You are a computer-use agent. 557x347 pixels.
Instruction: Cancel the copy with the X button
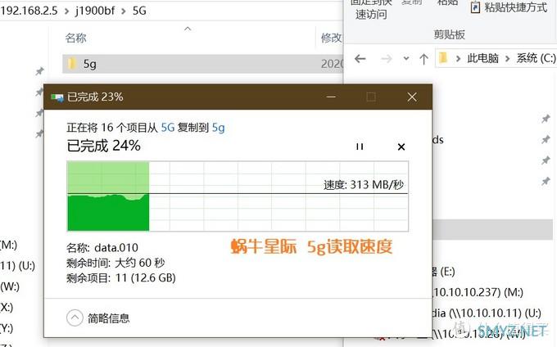(x=401, y=146)
